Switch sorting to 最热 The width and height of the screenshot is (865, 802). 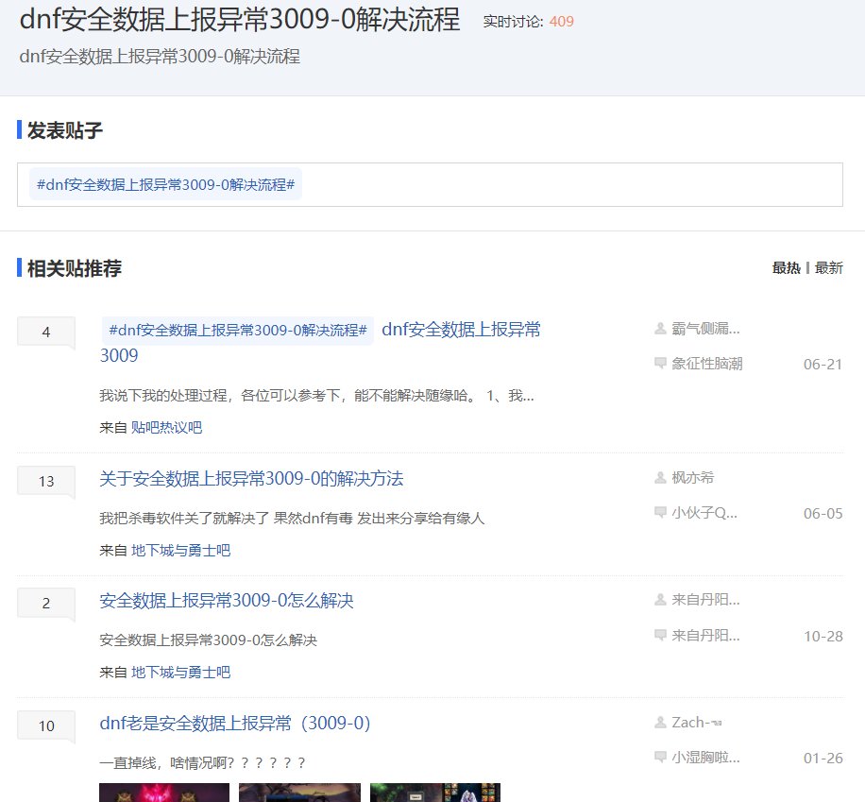point(786,268)
